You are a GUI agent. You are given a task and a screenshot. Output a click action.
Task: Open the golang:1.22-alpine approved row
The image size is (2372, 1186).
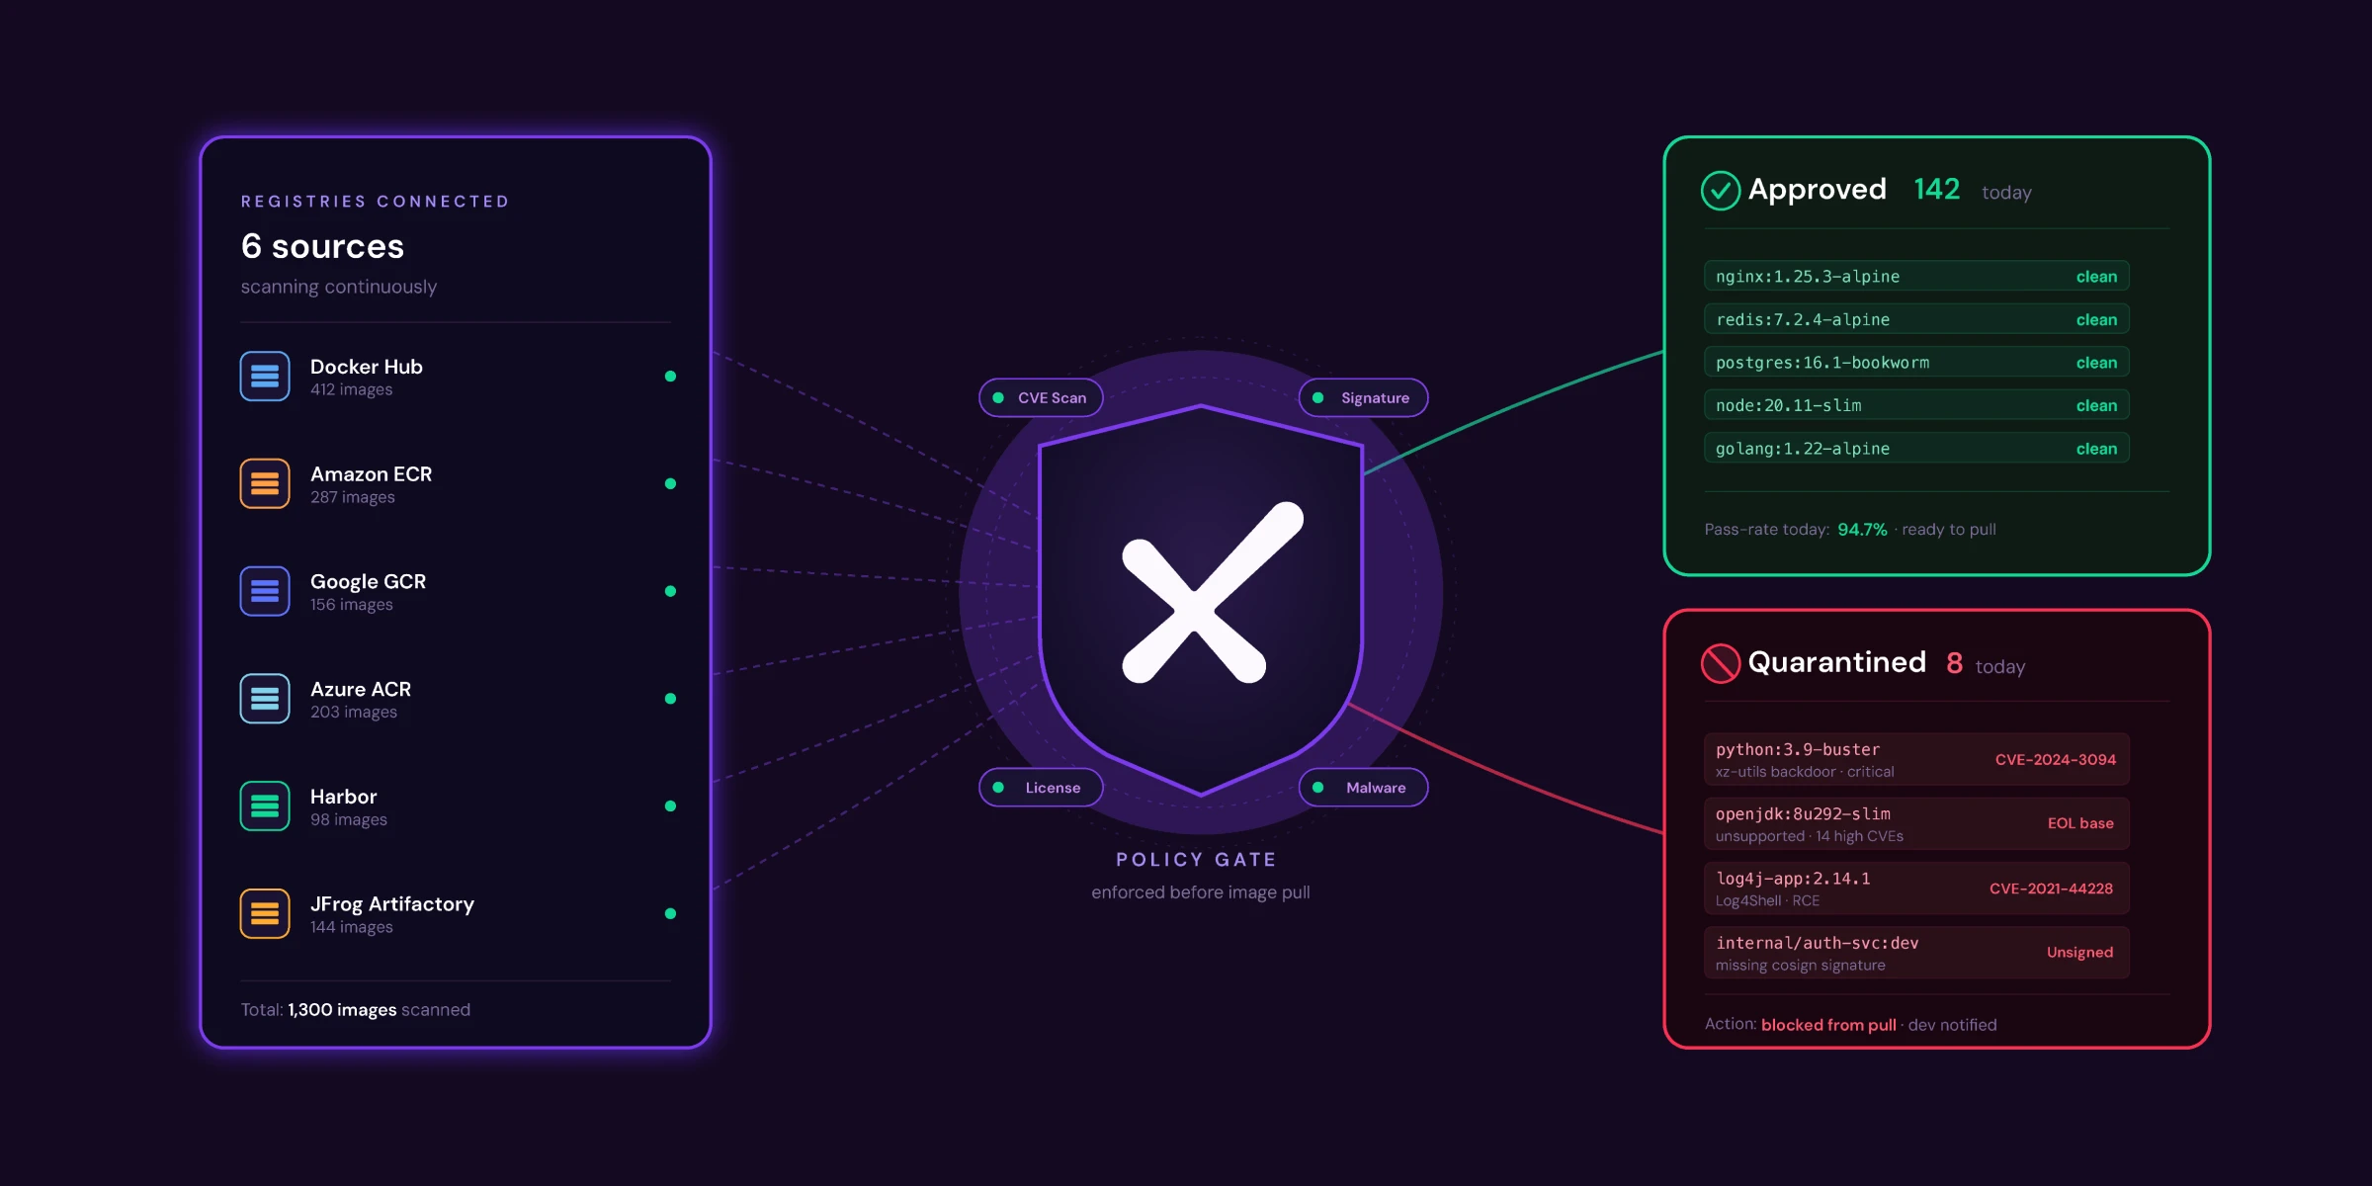[x=1916, y=448]
